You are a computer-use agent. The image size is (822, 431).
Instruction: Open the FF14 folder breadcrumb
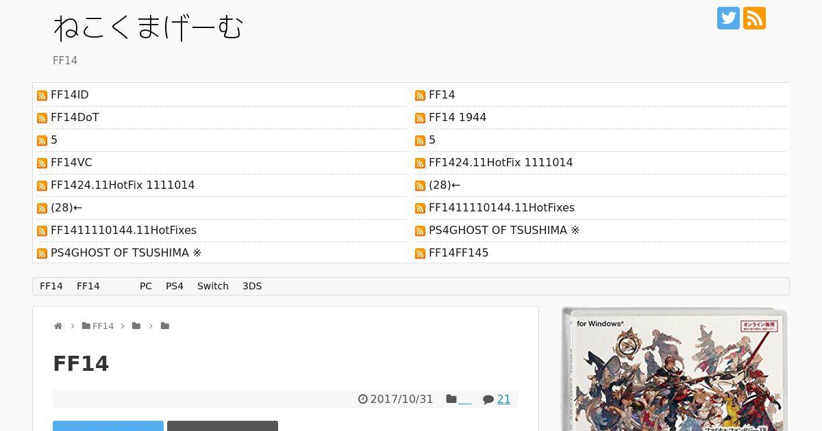tap(98, 326)
